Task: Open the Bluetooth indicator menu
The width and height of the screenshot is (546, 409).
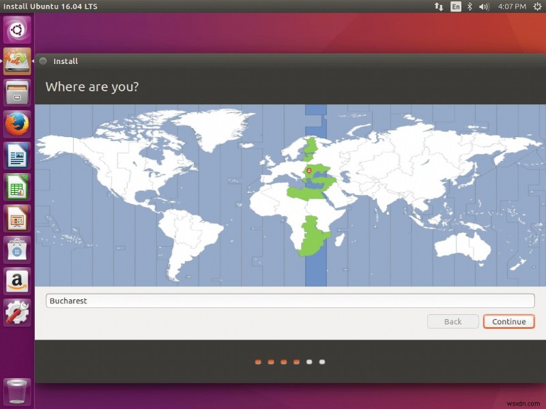Action: tap(470, 7)
